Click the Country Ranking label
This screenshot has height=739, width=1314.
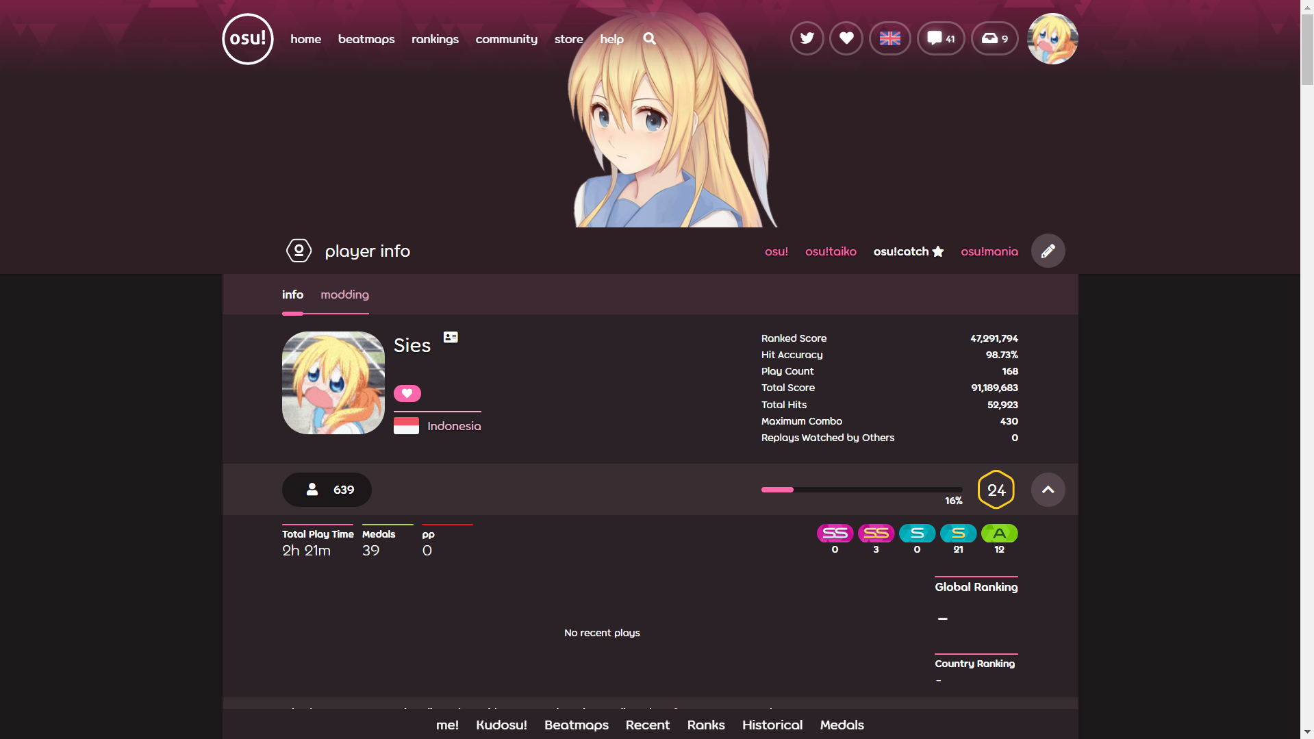[975, 664]
